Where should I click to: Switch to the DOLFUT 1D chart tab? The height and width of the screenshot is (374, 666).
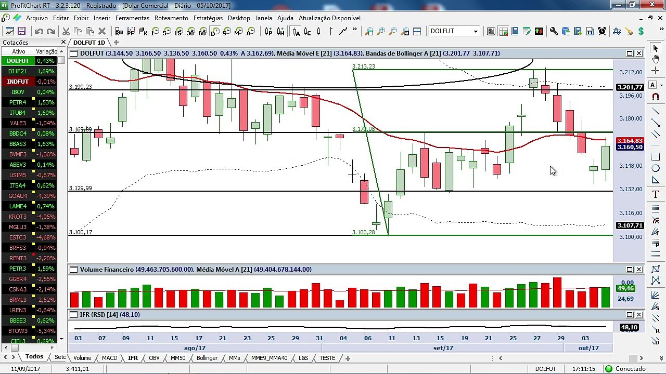click(x=89, y=43)
